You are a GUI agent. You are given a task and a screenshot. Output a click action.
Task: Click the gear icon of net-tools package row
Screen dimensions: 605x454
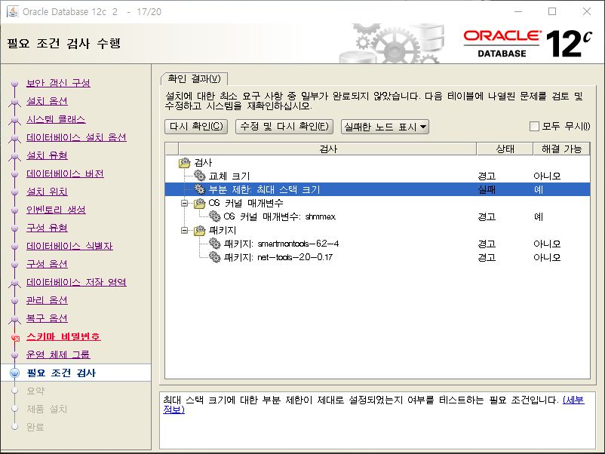(214, 257)
